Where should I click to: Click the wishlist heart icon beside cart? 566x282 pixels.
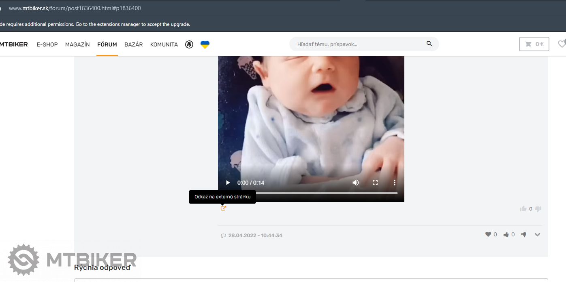pos(562,44)
